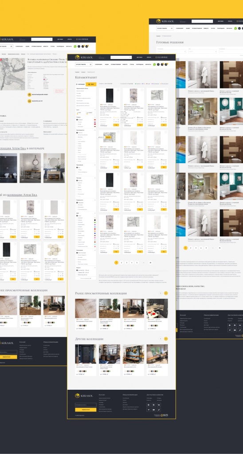Click email input in center page footer

86,405
